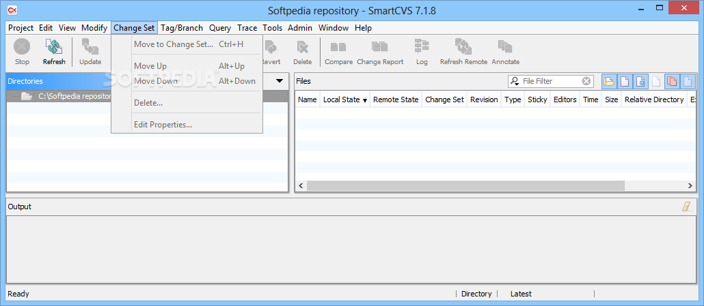Open the Modify menu
The image size is (704, 306).
point(94,28)
